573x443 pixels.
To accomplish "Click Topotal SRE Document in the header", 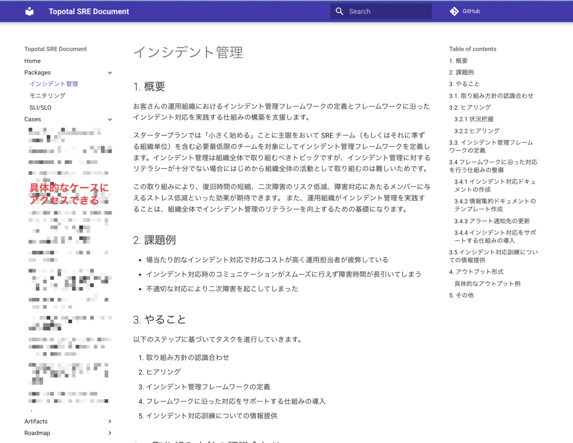I will tap(89, 11).
